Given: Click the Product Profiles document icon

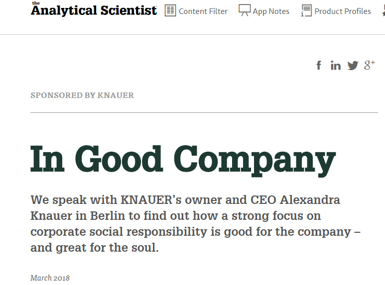Looking at the screenshot, I should (x=306, y=10).
